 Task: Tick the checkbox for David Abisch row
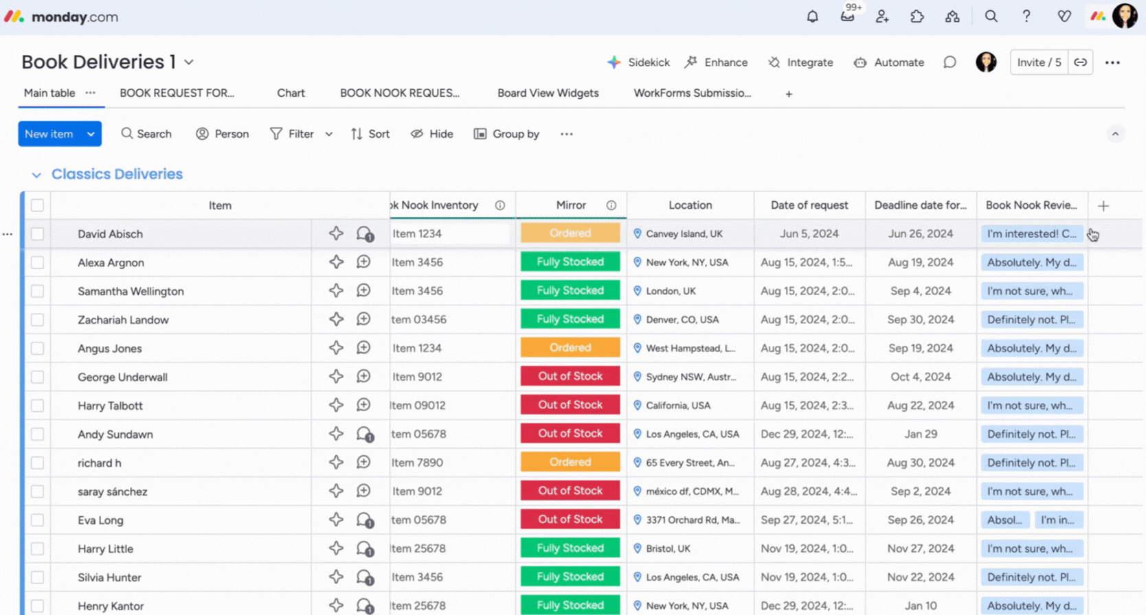pos(38,234)
